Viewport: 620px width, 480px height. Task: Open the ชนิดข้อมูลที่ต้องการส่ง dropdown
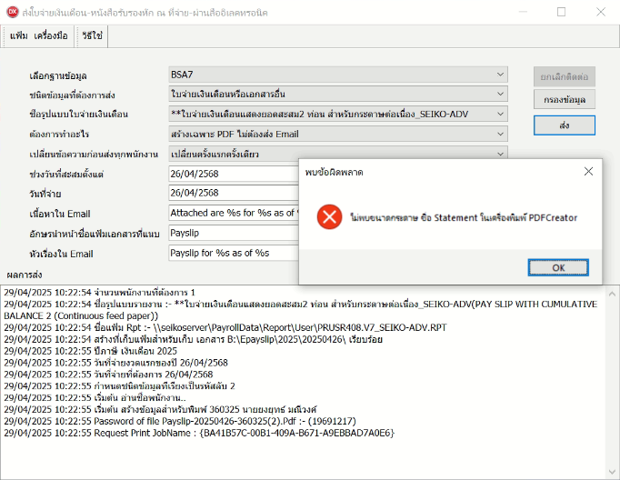[x=337, y=94]
